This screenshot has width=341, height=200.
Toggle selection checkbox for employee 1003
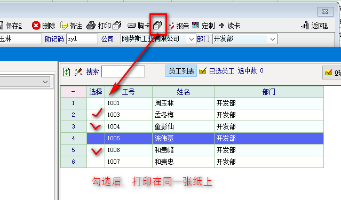[96, 115]
